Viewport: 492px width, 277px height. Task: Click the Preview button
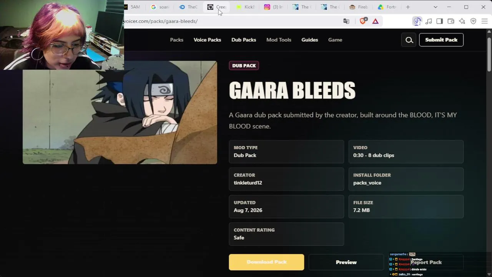(346, 262)
